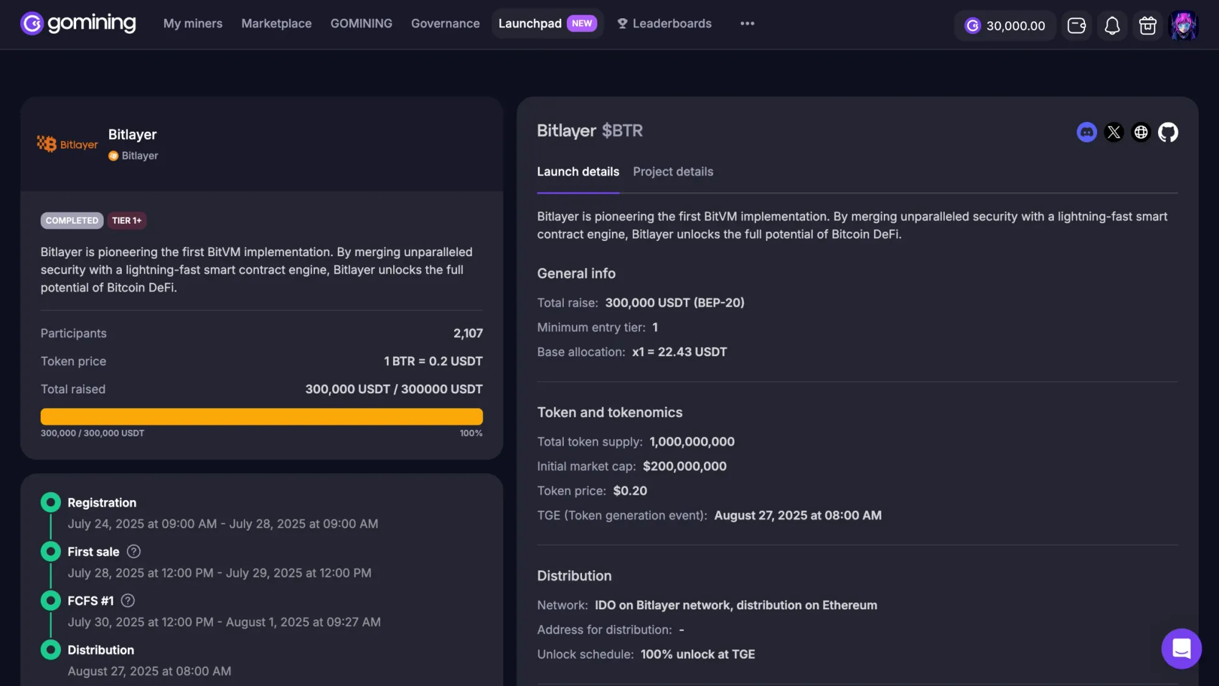Go to Marketplace menu item
The height and width of the screenshot is (686, 1219).
276,24
